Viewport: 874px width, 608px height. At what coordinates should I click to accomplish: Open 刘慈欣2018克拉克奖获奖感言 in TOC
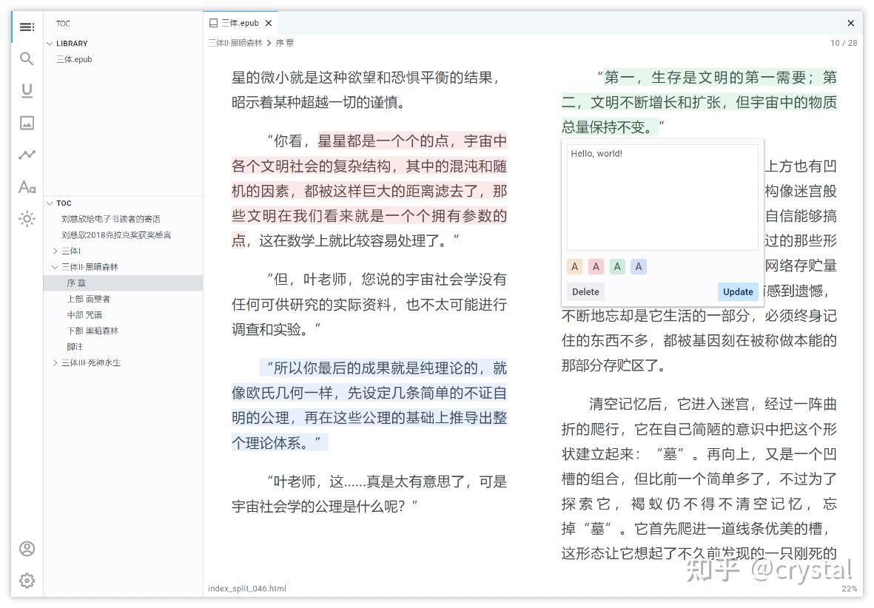pyautogui.click(x=116, y=235)
